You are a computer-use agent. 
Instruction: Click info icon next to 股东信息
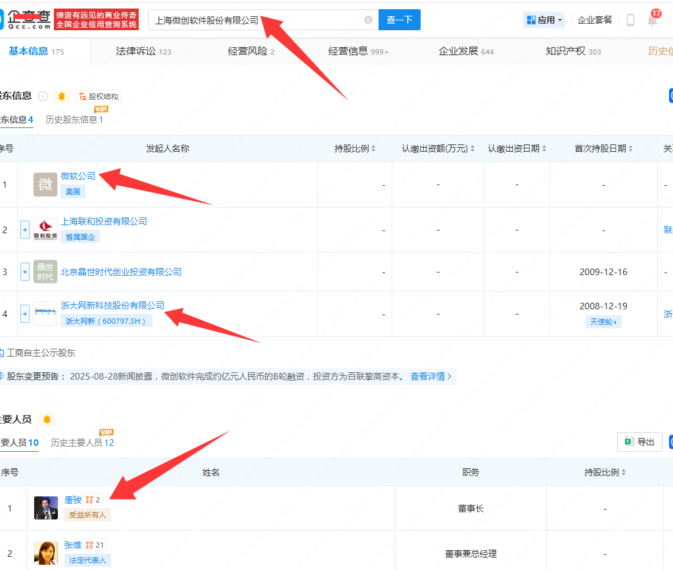(43, 96)
